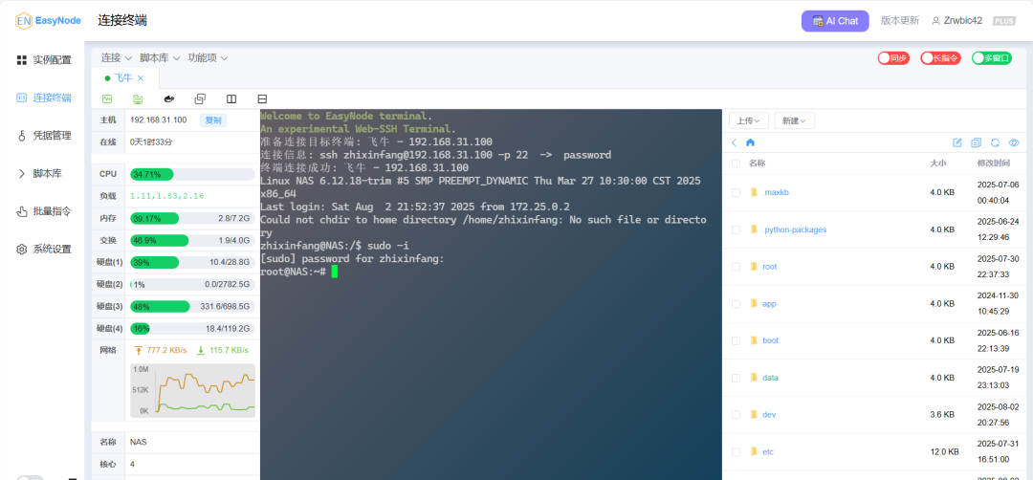Screen dimensions: 1033x480
Task: Click the copy path documents icon
Action: [977, 142]
